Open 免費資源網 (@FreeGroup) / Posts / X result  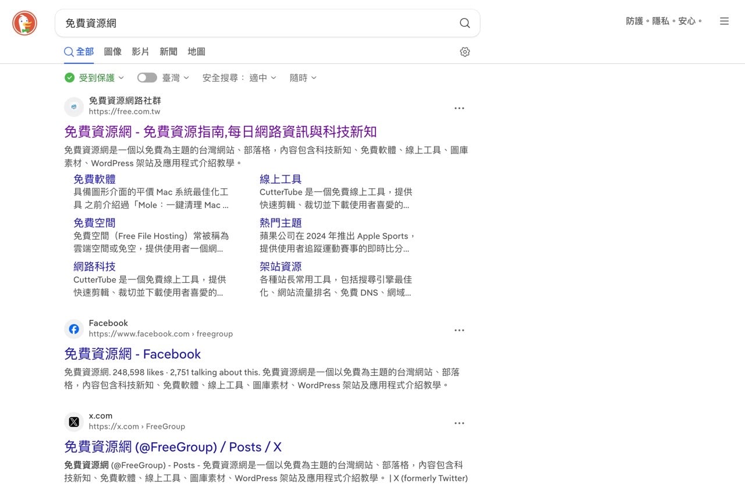(x=173, y=447)
